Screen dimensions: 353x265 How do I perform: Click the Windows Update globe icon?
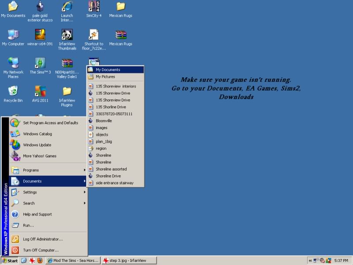(x=15, y=145)
